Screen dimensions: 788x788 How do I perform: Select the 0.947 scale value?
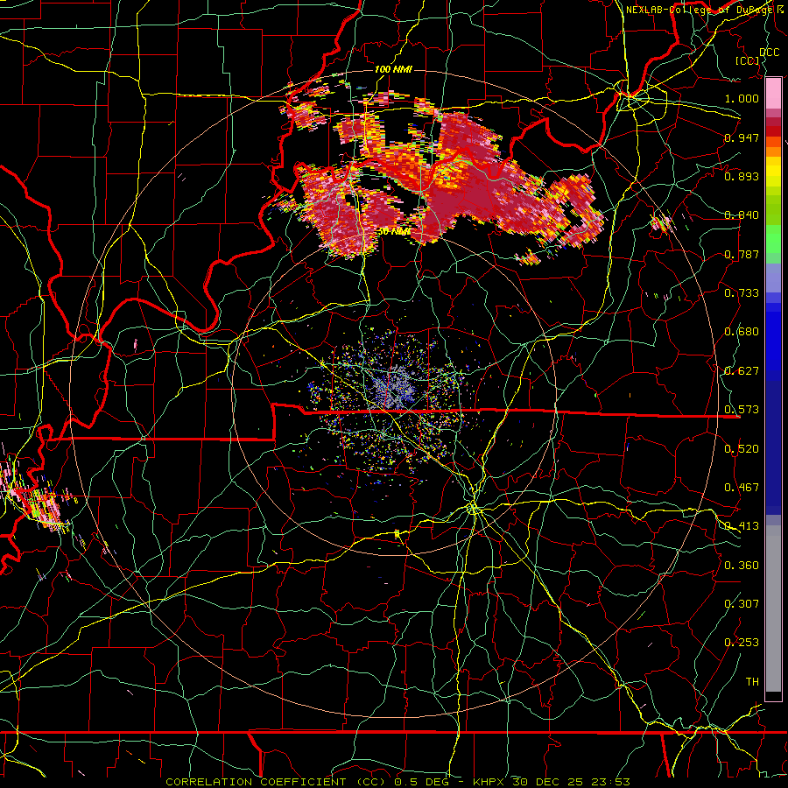click(x=742, y=137)
